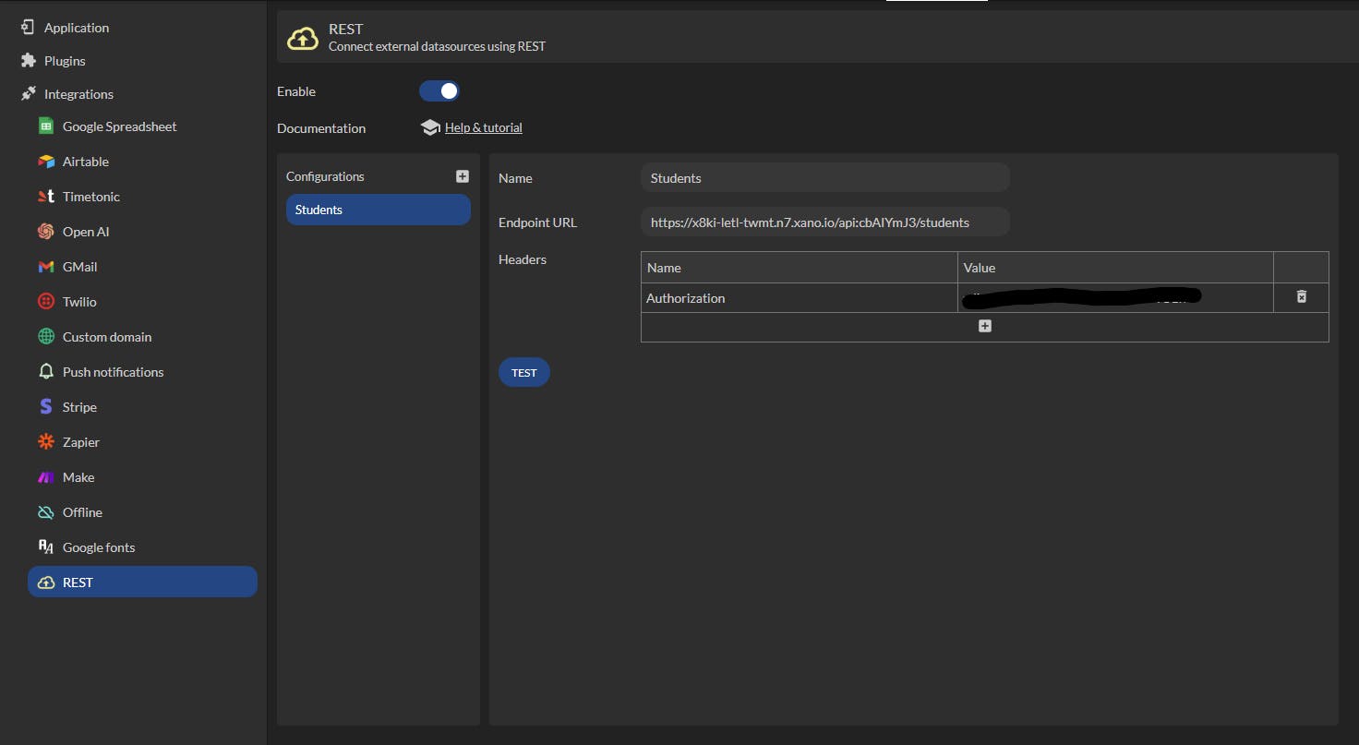Viewport: 1359px width, 745px height.
Task: Select GMail label in the sidebar
Action: tap(79, 267)
